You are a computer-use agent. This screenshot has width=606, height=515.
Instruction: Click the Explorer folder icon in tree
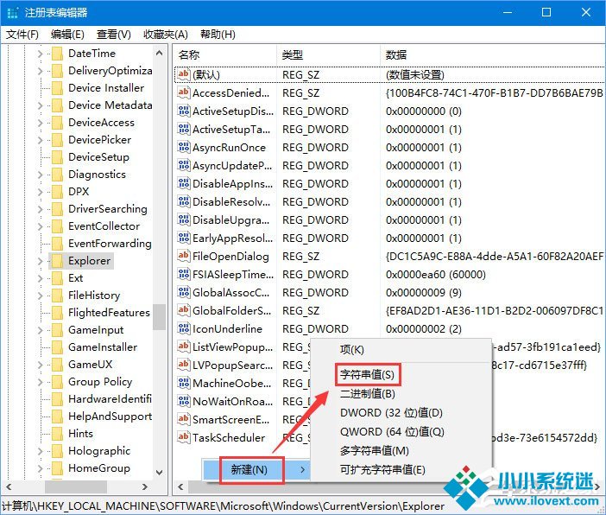tap(57, 261)
